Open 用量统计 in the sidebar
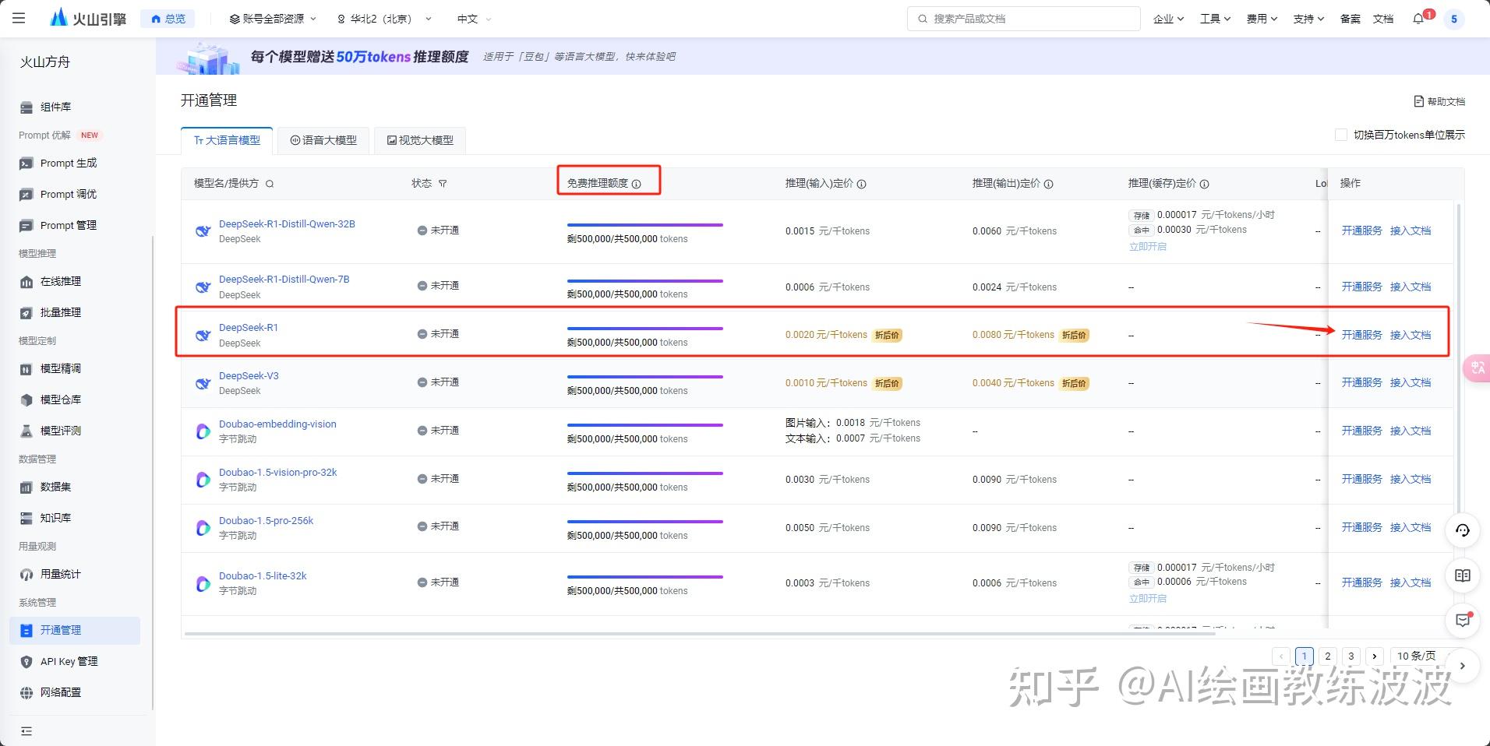The width and height of the screenshot is (1490, 746). pos(61,574)
